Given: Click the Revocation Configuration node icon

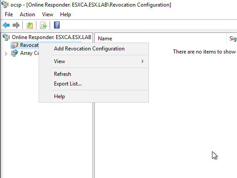Looking at the screenshot, I should (x=14, y=45).
